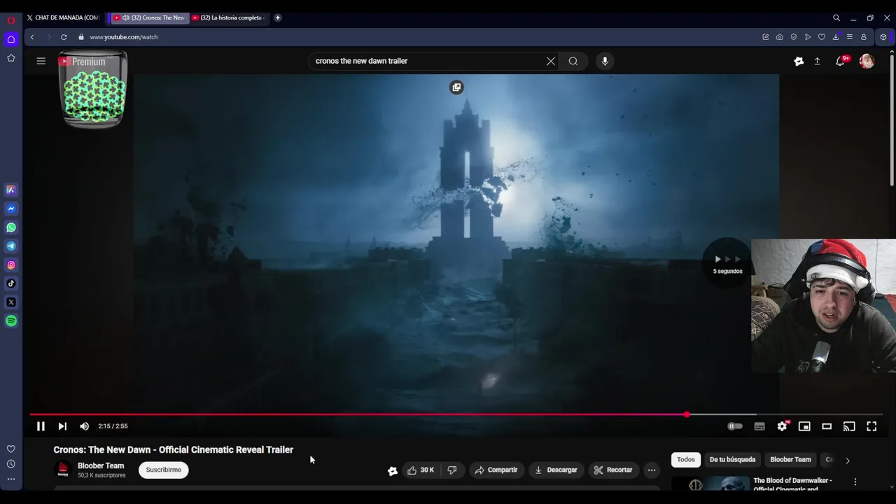Open WhatsApp in Opera sidebar
The image size is (896, 504).
tap(11, 227)
